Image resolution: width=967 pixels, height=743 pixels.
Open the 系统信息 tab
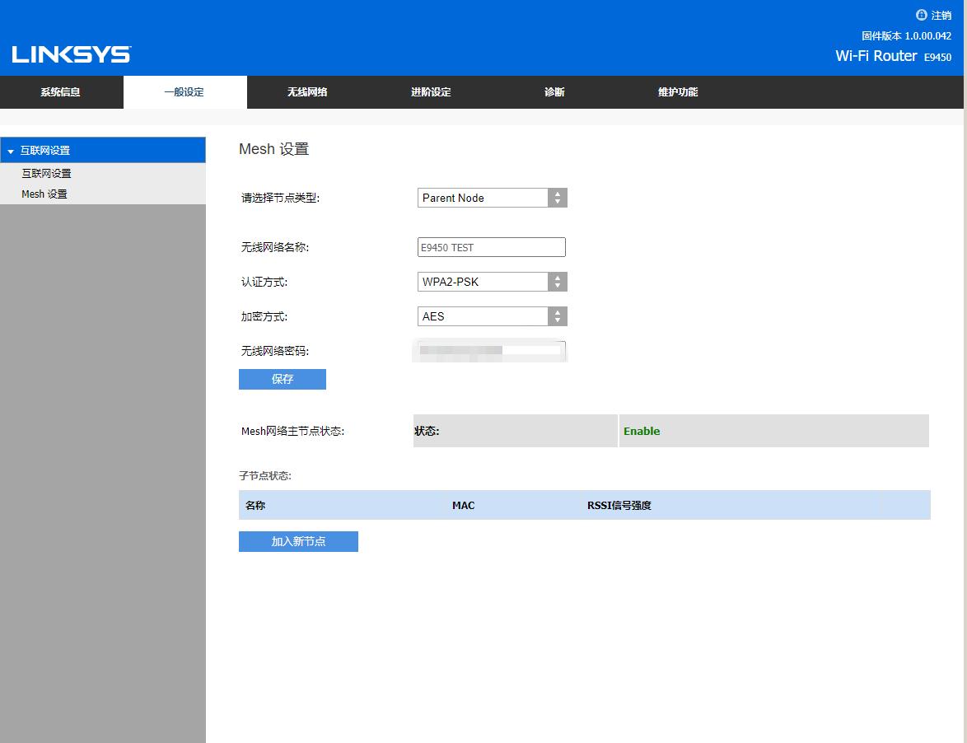pyautogui.click(x=61, y=92)
